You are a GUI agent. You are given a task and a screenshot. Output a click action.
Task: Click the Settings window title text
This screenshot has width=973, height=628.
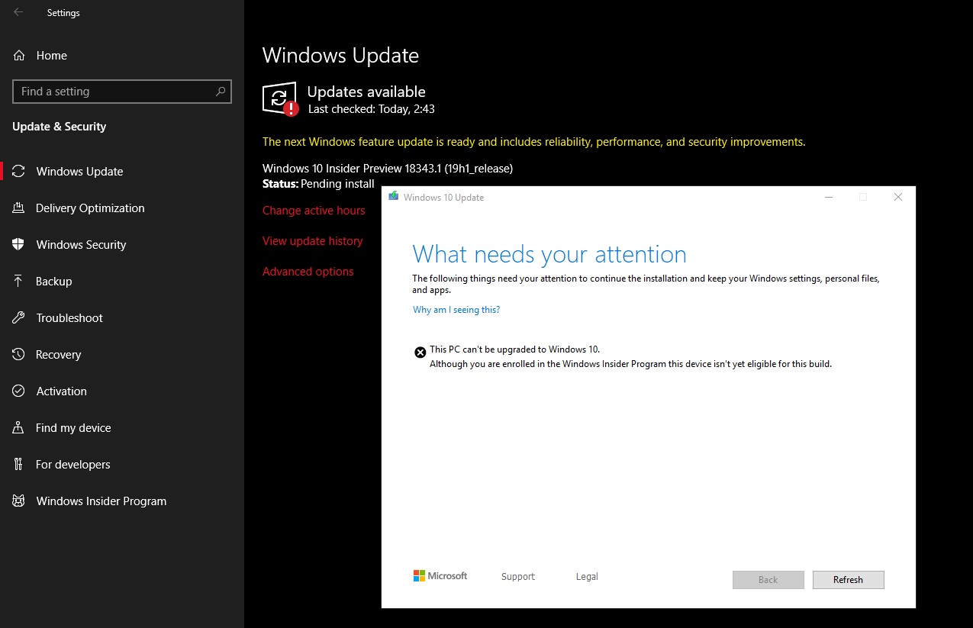point(63,13)
